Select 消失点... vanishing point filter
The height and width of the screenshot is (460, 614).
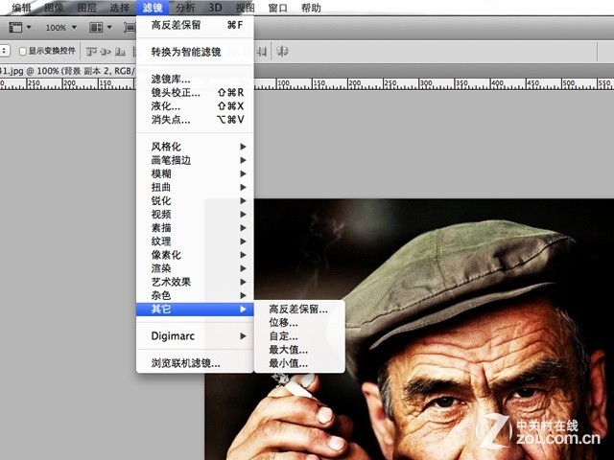195,119
